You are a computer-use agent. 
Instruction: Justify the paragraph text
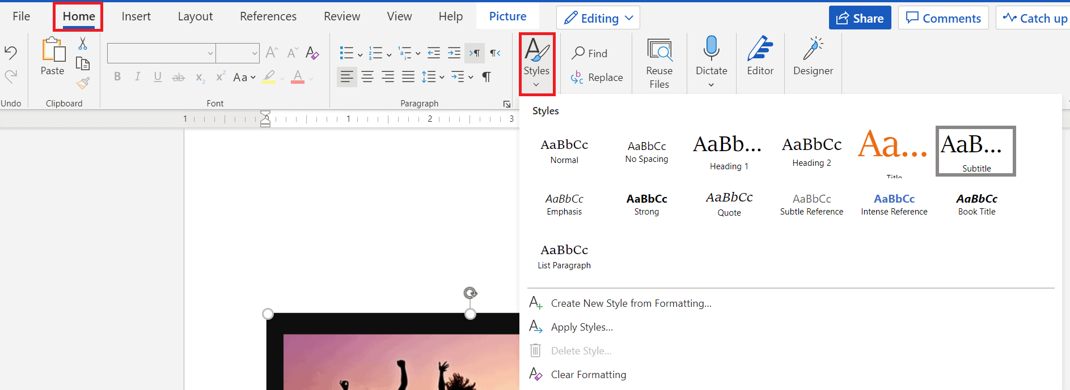coord(408,76)
